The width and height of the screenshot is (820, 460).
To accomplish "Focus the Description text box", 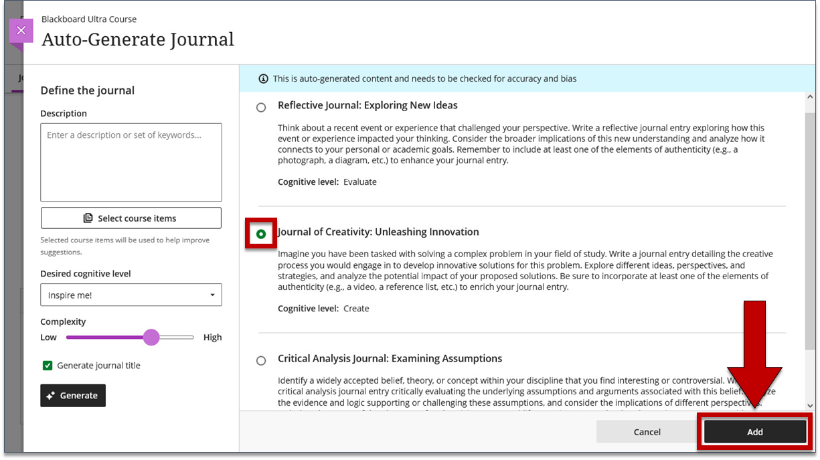I will 131,162.
